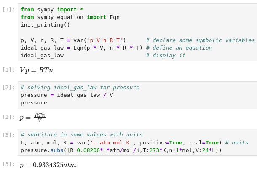Image resolution: width=257 pixels, height=171 pixels.
Task: Click the 'init_printing()' line
Action: click(x=45, y=25)
